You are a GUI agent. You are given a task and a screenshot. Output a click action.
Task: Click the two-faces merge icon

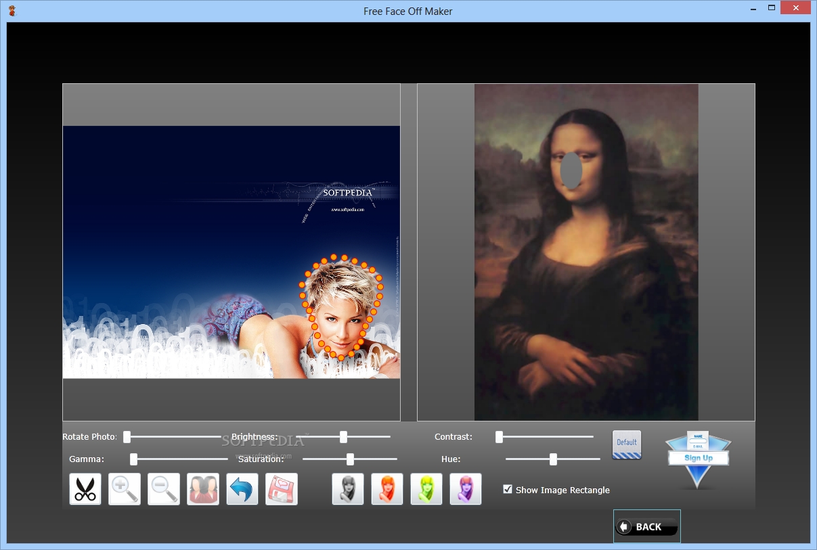pyautogui.click(x=203, y=489)
